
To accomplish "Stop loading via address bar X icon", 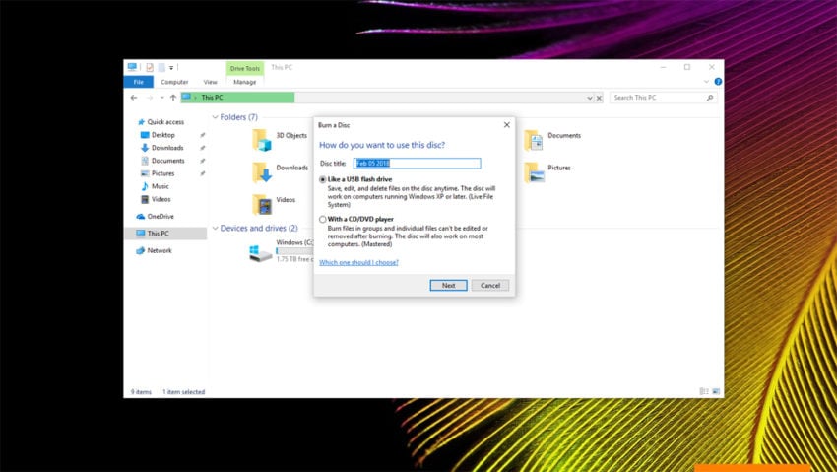I will click(599, 98).
